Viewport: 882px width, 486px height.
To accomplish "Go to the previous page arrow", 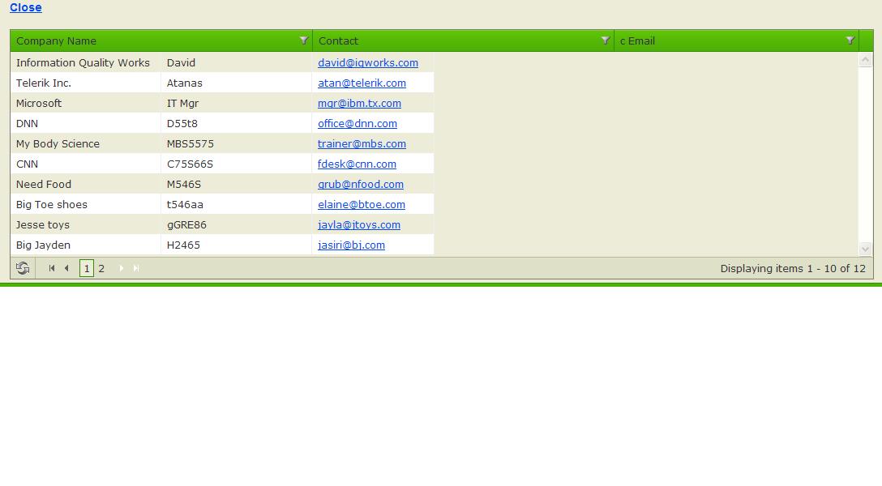I will pos(66,269).
